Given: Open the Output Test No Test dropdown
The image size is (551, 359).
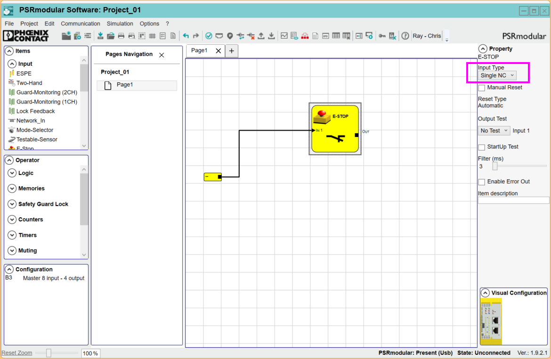Looking at the screenshot, I should point(494,130).
